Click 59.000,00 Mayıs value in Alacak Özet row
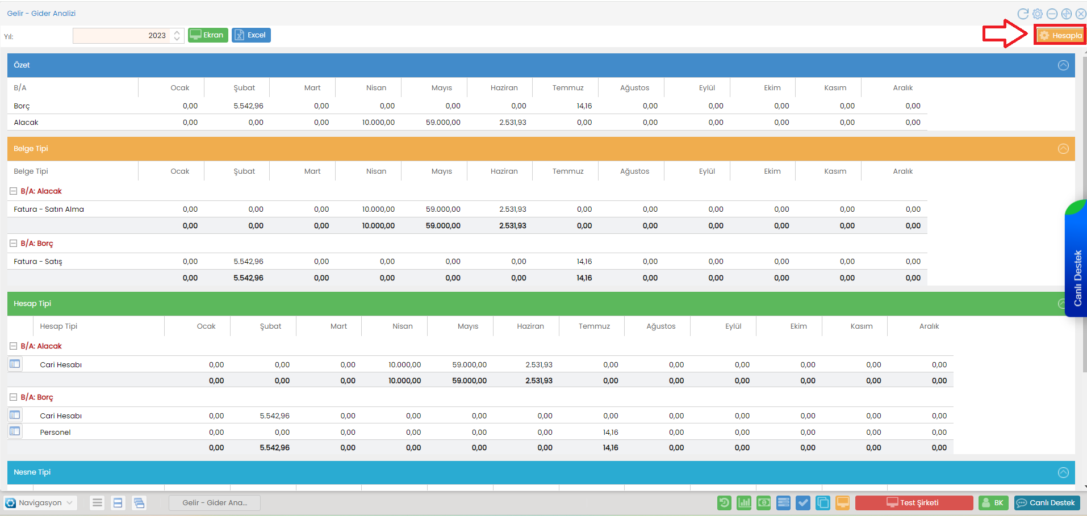 (x=443, y=123)
